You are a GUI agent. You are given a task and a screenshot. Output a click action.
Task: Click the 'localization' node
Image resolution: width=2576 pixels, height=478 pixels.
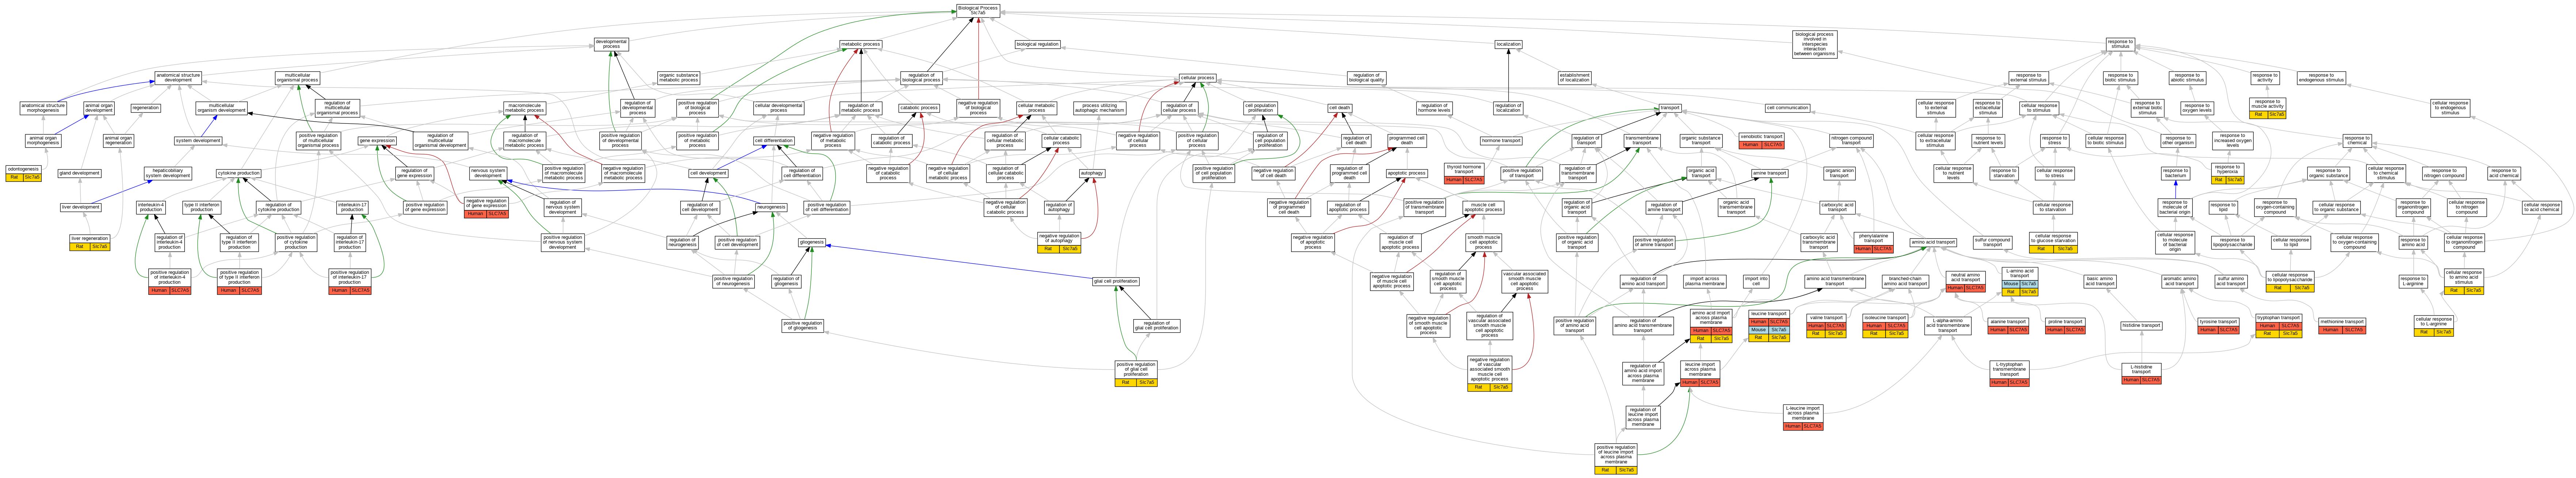1508,44
